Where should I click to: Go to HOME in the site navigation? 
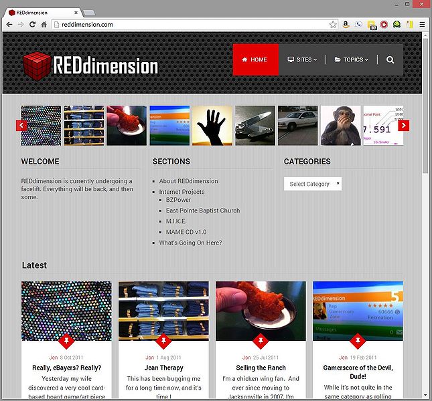tap(255, 59)
